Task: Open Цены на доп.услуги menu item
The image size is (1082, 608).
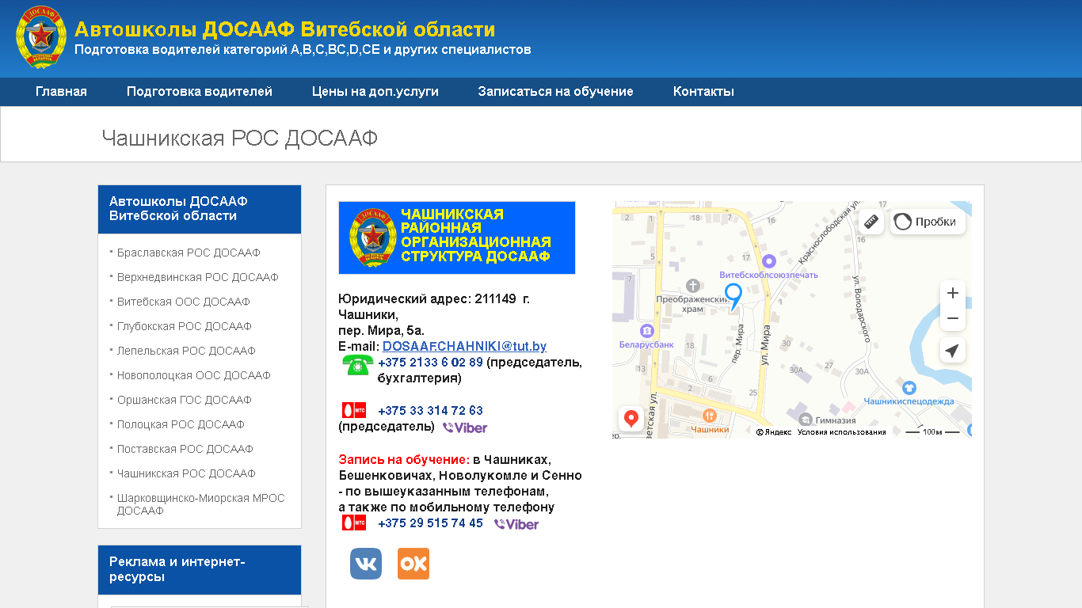Action: coord(375,92)
